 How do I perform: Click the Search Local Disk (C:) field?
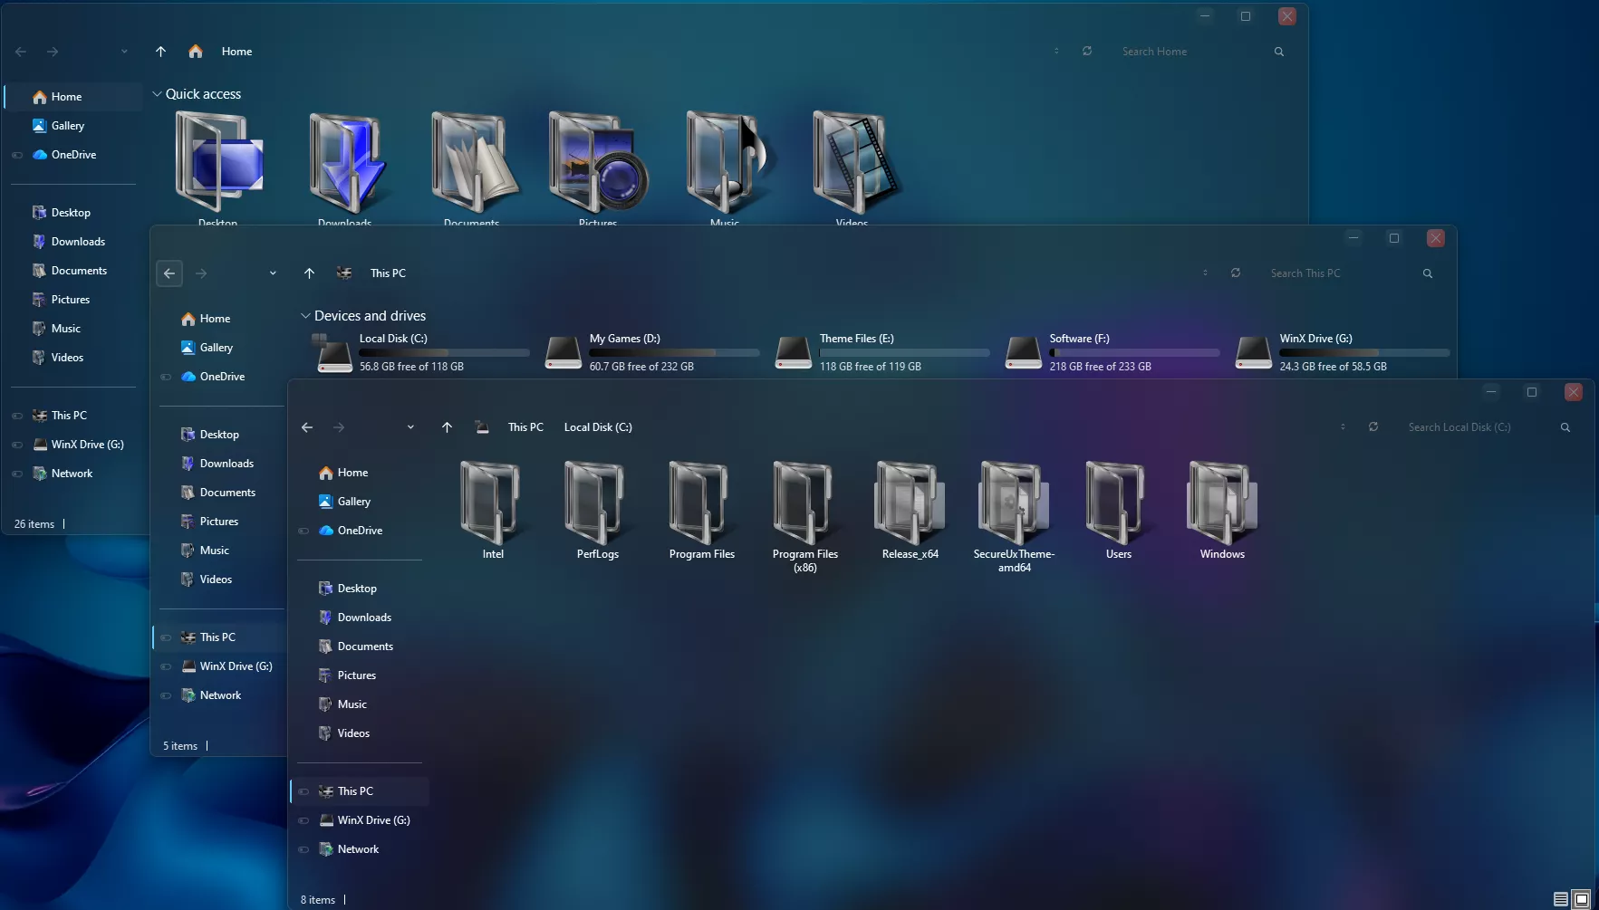1477,427
